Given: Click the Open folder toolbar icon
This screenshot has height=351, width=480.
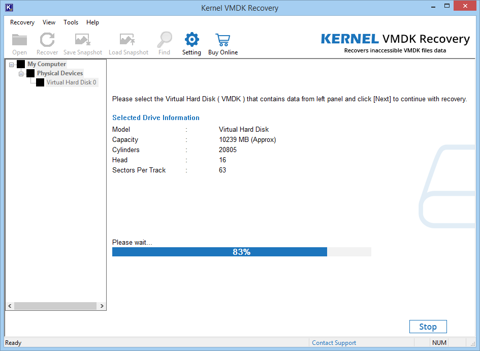Looking at the screenshot, I should point(20,40).
